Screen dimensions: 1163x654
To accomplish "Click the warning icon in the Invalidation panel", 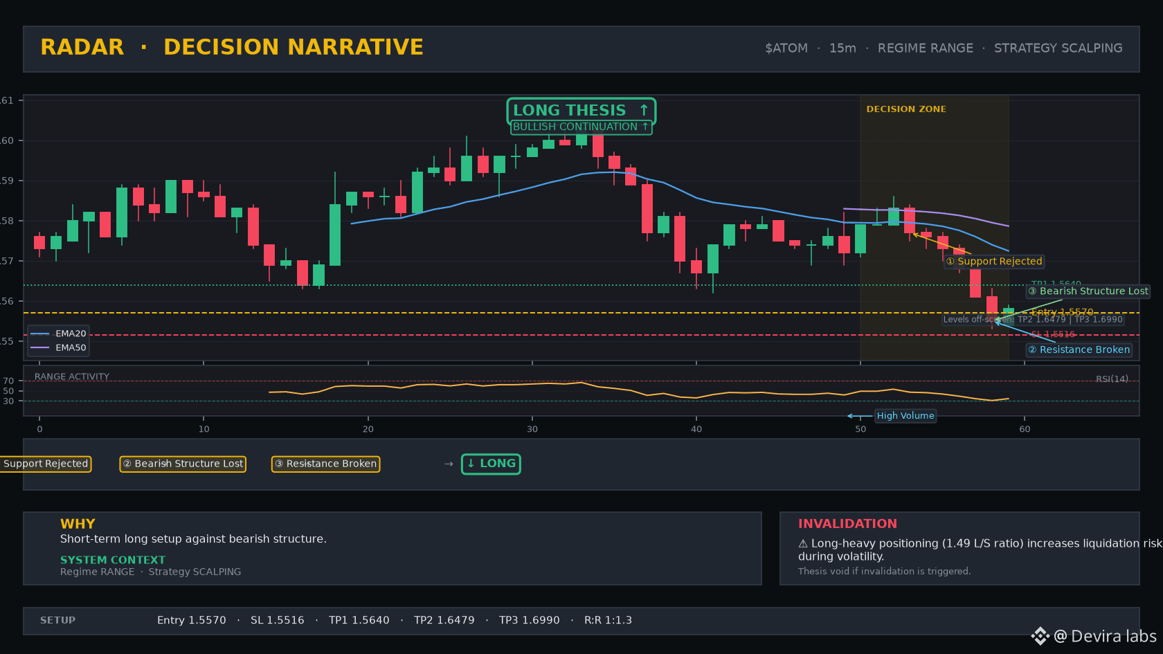I will [x=803, y=544].
